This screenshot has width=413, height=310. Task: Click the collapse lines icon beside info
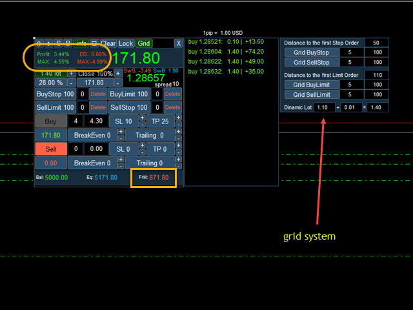(94, 43)
